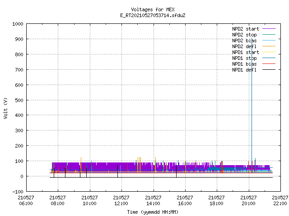Viewport: 289px width, 216px height.
Task: Select the file name E_RT20210527053714.sfduZ
Action: click(153, 15)
